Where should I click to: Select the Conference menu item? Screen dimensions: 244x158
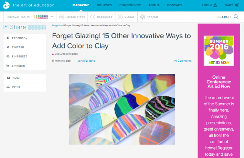coord(130,5)
